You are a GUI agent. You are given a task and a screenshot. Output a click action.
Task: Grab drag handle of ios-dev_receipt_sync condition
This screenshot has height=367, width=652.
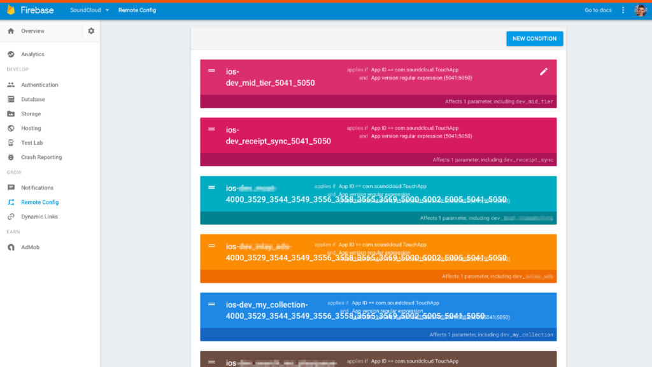tap(211, 129)
